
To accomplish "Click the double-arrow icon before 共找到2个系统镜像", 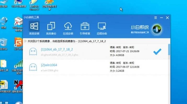I will click(25, 41).
